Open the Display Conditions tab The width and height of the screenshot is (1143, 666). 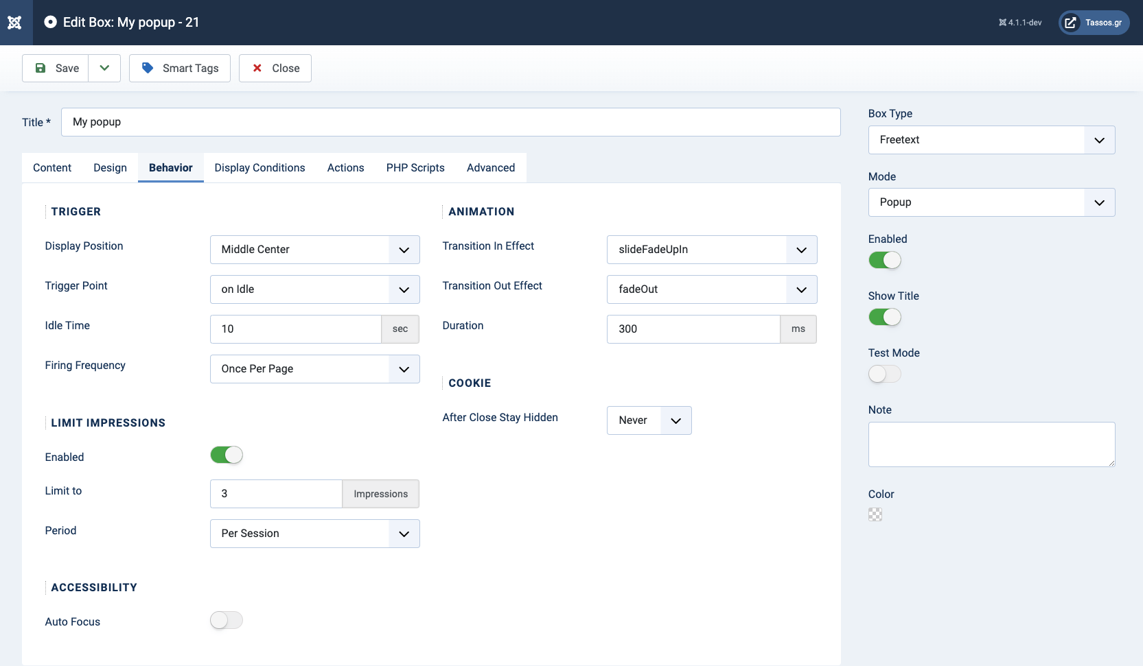point(259,167)
